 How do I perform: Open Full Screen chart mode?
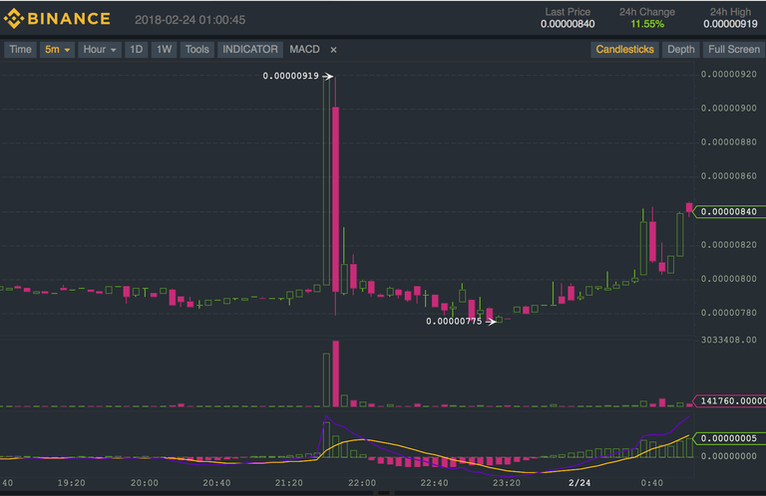pos(734,49)
